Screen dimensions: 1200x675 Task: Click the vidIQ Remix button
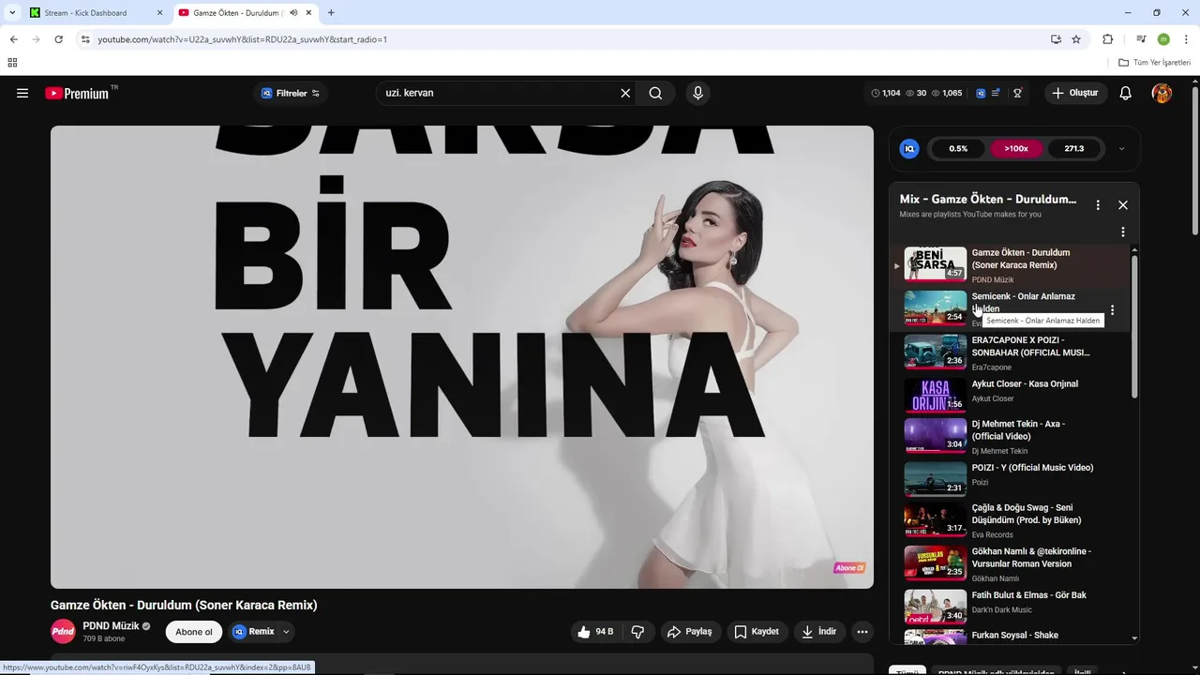point(254,632)
